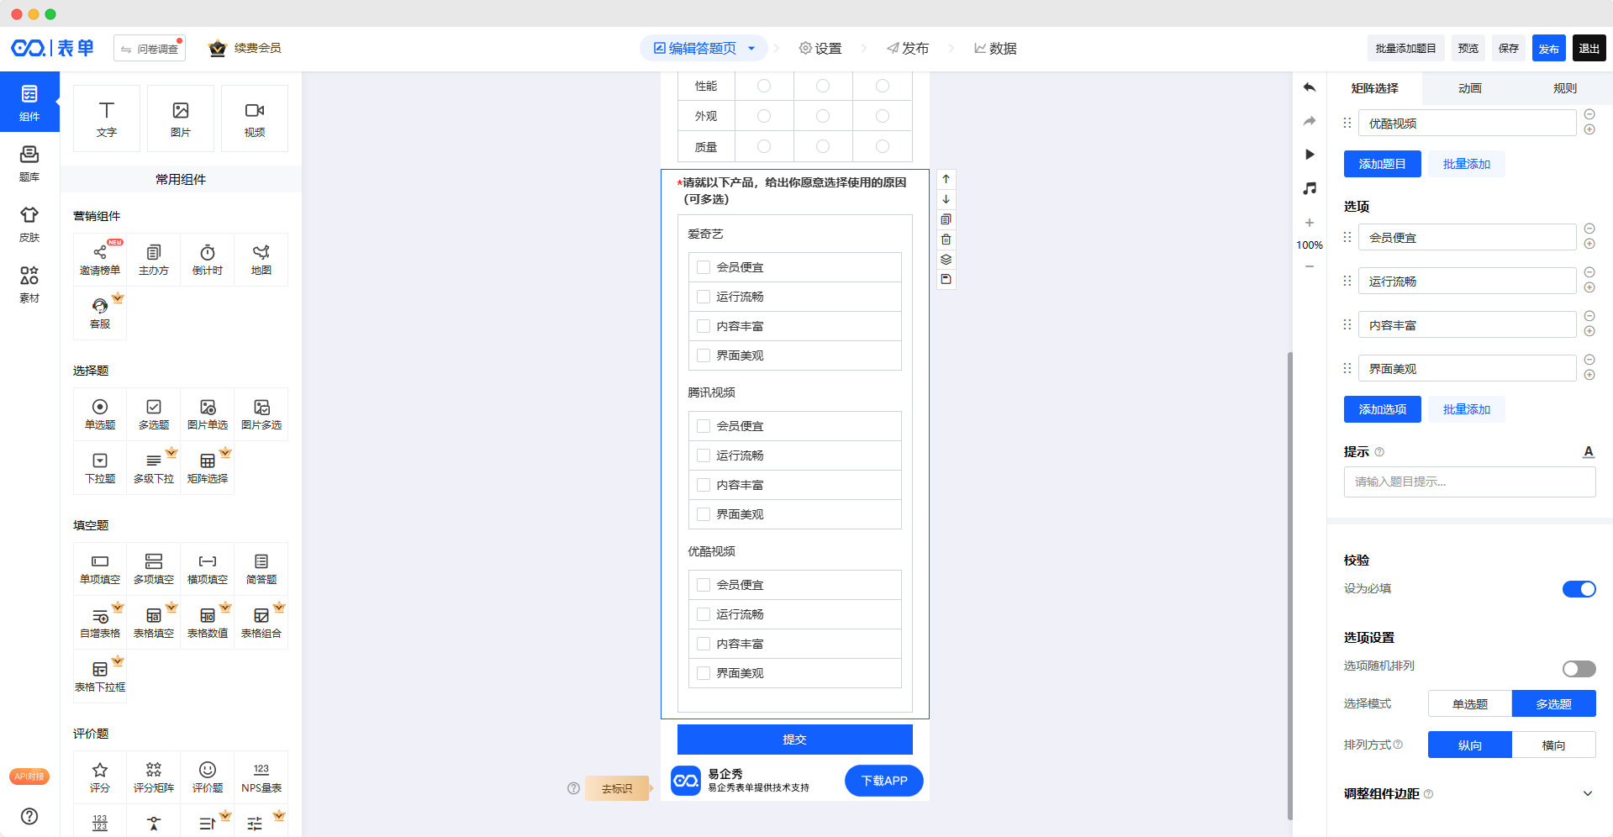
Task: Click the 预览 preview button
Action: click(1468, 49)
